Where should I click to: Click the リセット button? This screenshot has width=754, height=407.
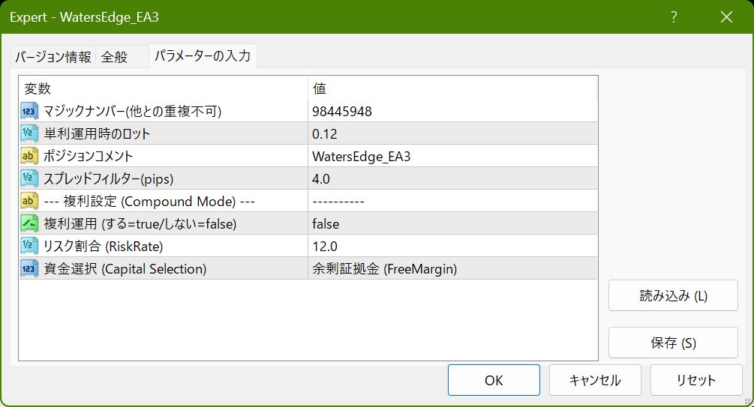coord(695,380)
